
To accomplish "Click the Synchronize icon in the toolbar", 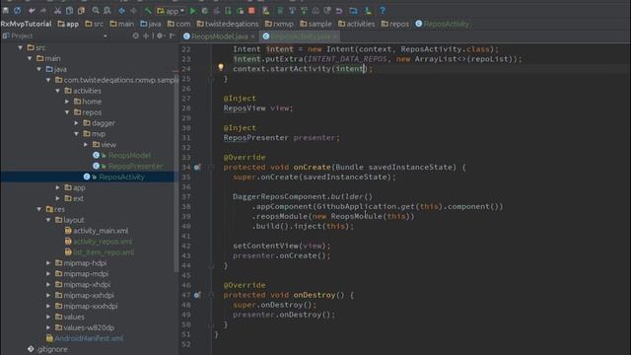I will tap(18, 11).
